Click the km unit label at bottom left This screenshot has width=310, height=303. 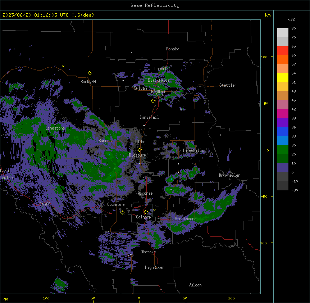pos(5,299)
